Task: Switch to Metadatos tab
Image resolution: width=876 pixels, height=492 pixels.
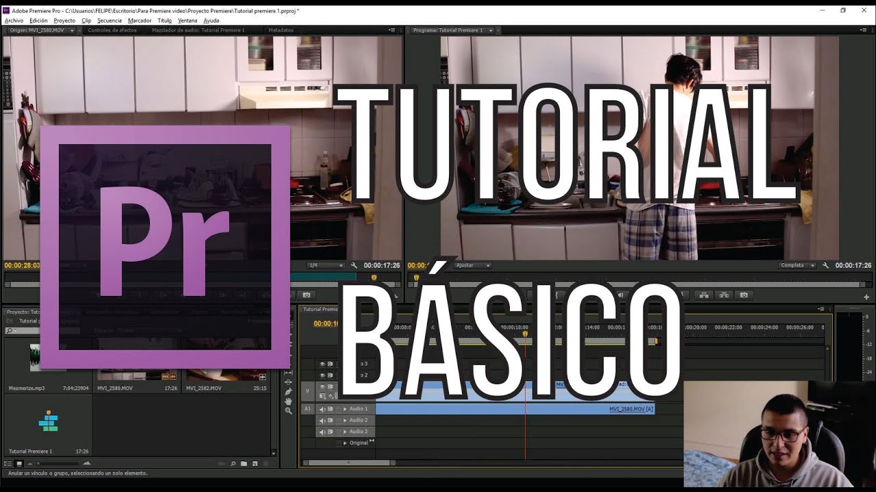Action: click(281, 30)
